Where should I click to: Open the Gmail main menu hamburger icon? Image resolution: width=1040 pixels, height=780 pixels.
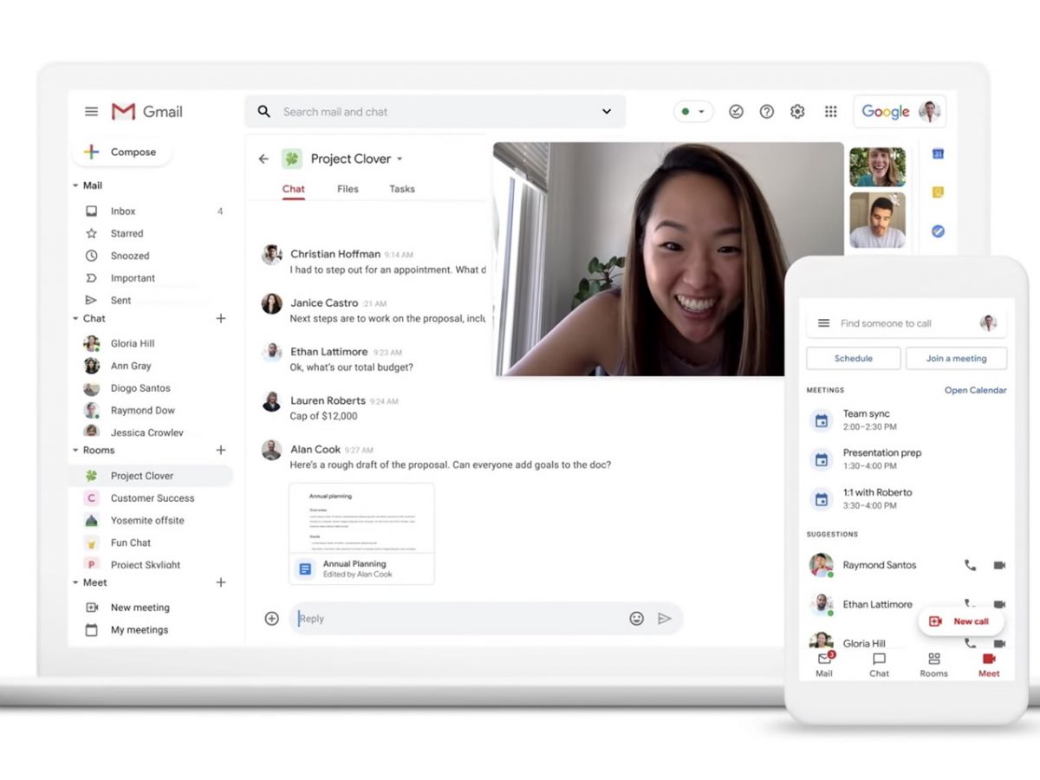click(x=91, y=112)
